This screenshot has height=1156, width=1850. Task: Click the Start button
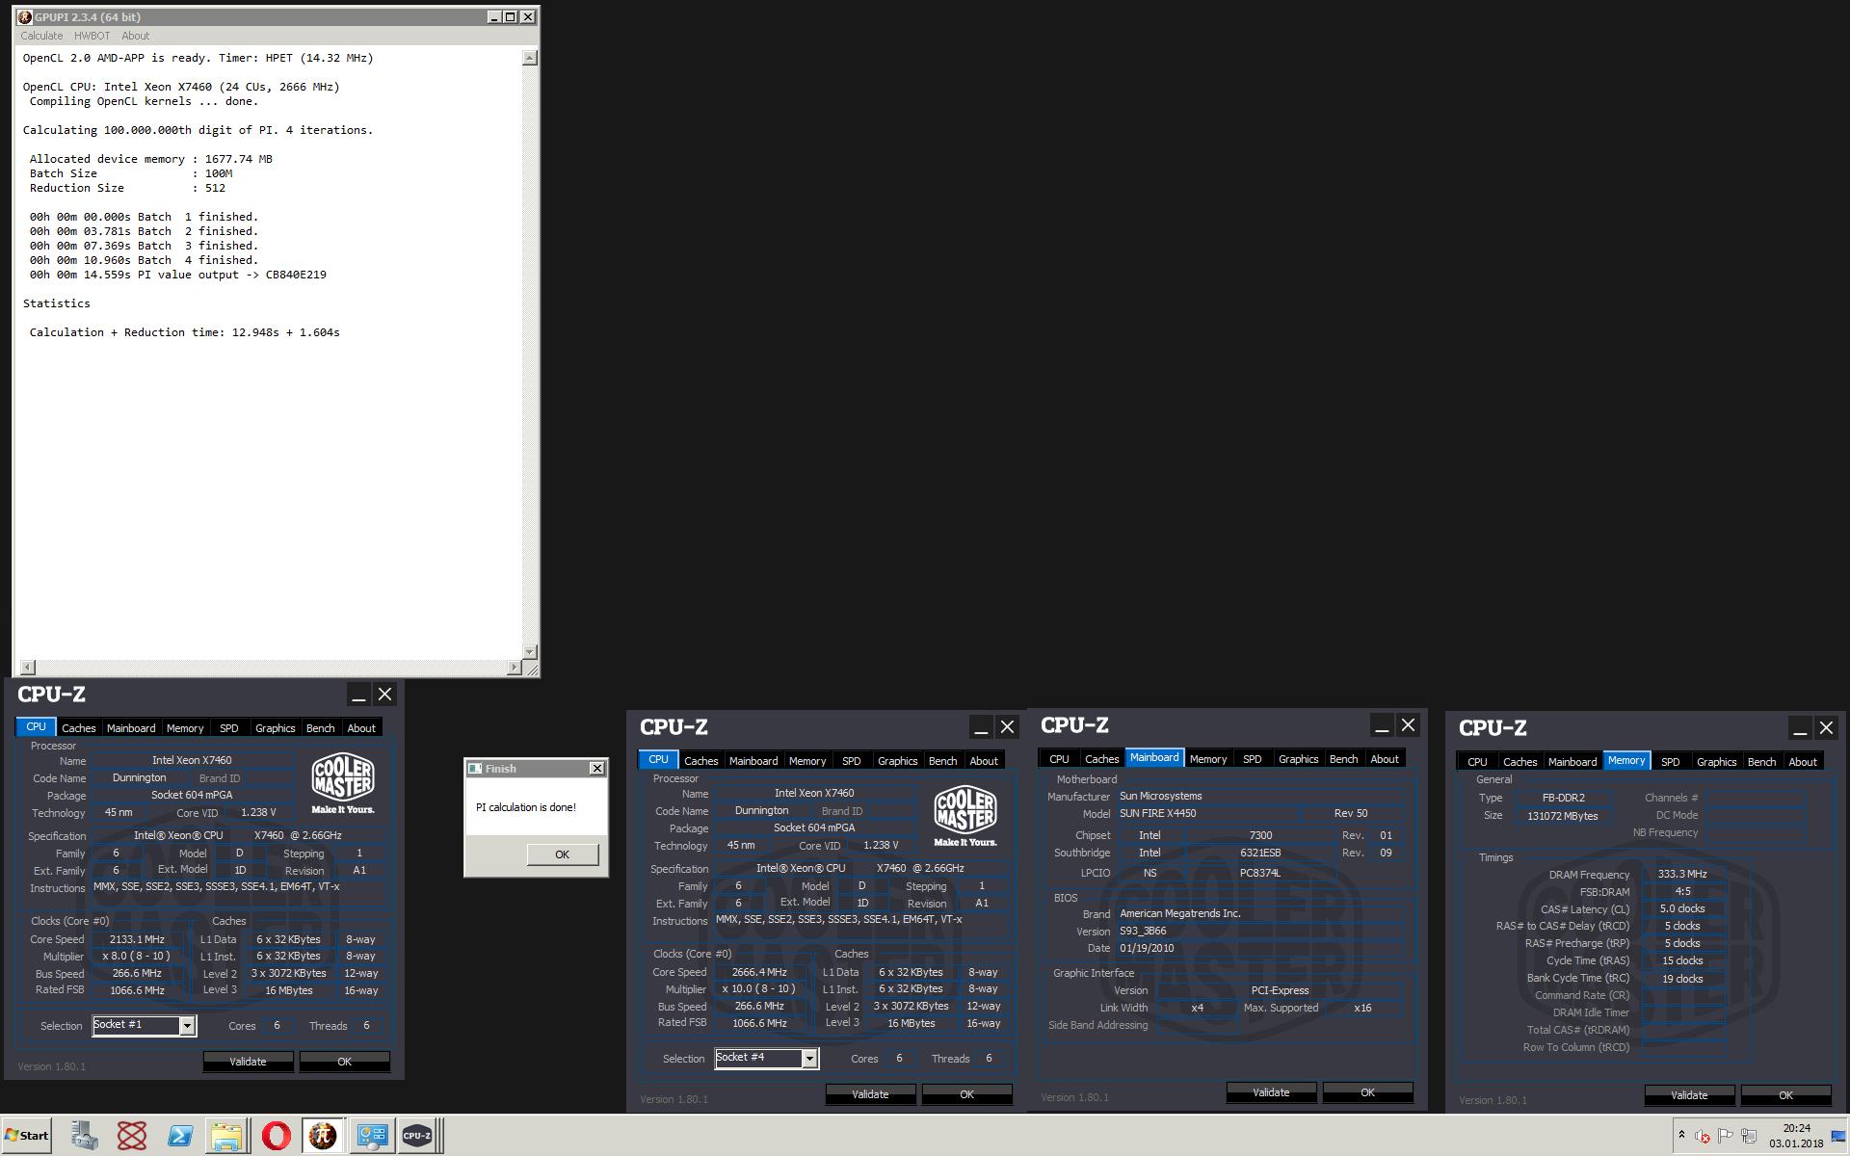point(27,1136)
